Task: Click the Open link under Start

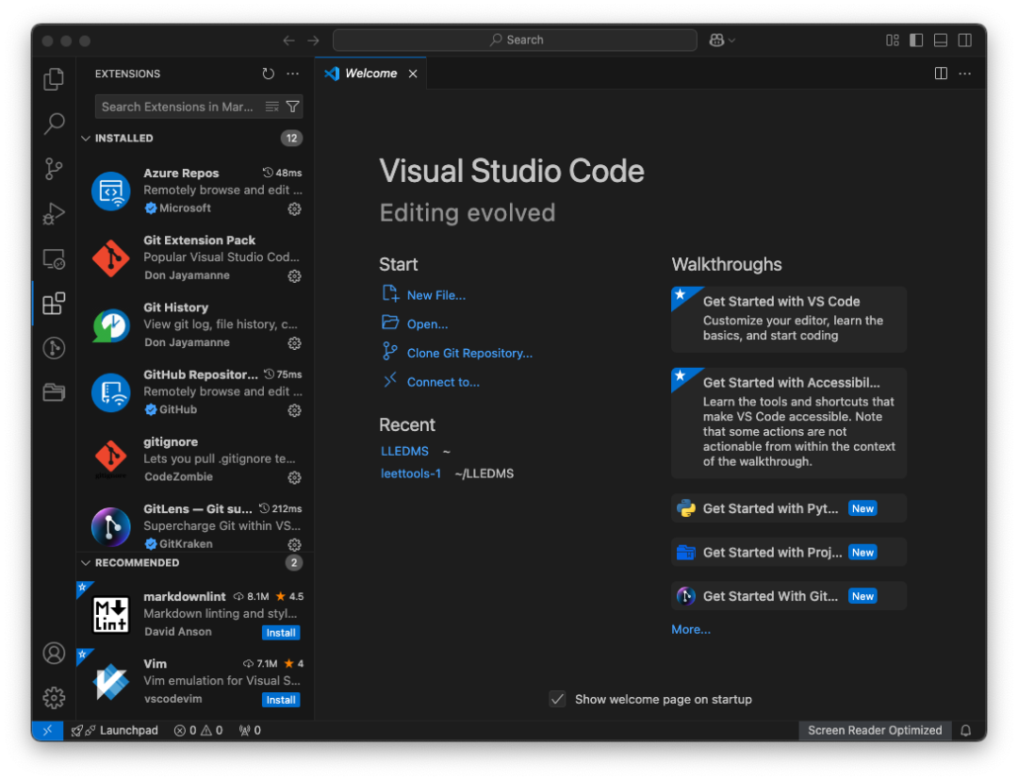Action: 427,324
